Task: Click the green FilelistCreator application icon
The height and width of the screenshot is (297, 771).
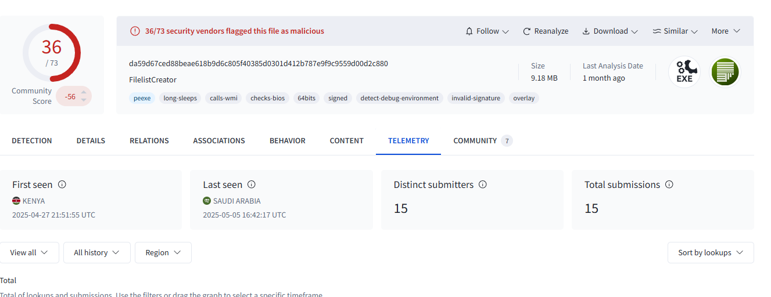Action: tap(725, 73)
